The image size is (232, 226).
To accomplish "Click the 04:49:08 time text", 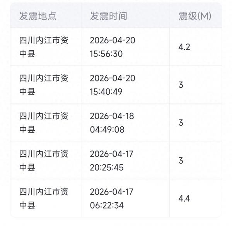I will pos(107,129).
